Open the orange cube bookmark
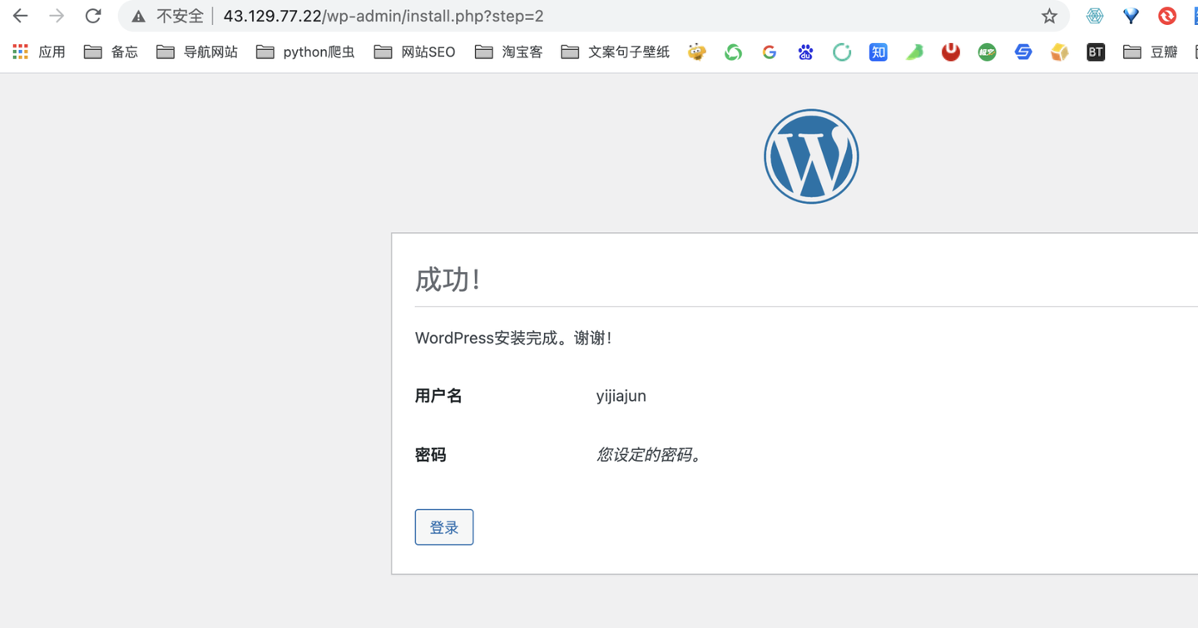1198x628 pixels. (x=1059, y=52)
